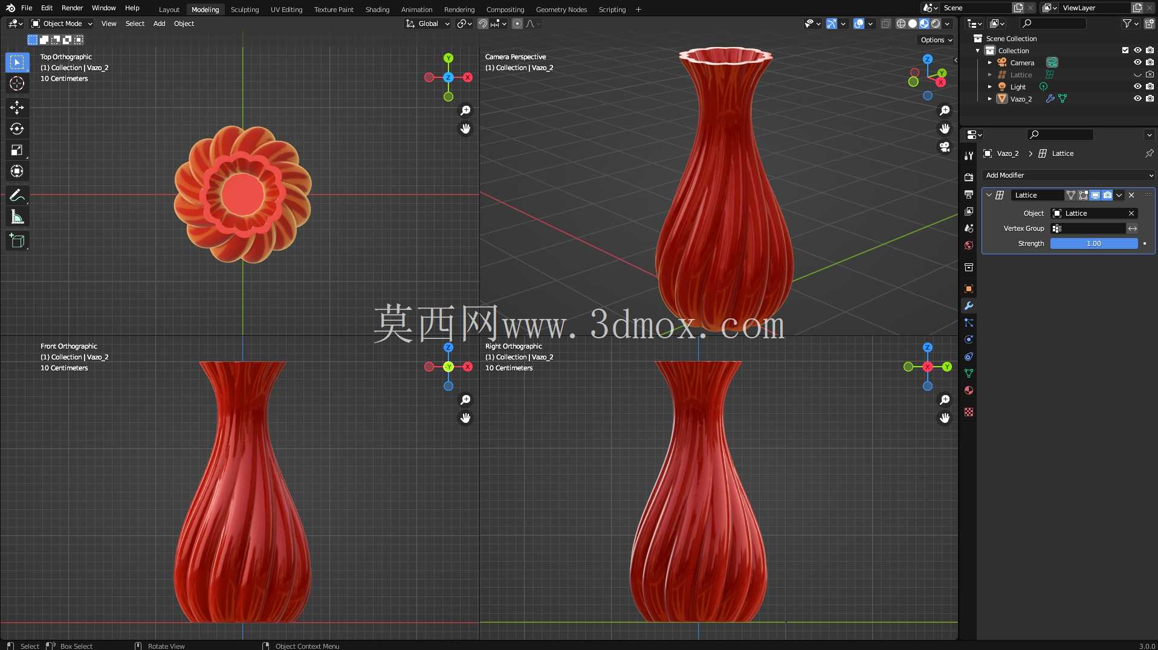Select the Rotate tool
Screen dimensions: 1158x650
click(17, 129)
